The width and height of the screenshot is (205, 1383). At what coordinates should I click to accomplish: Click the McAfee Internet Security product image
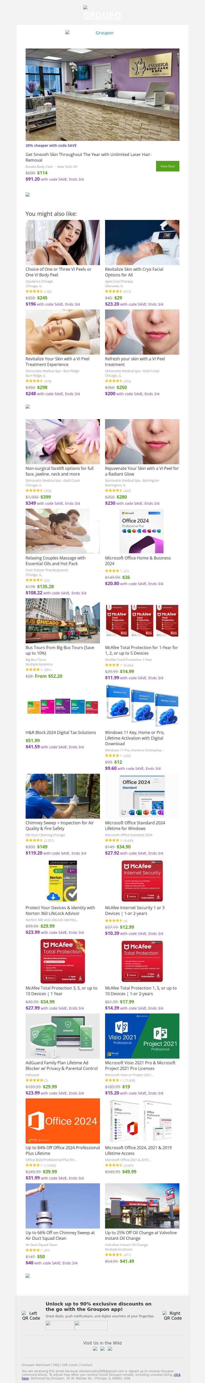(142, 881)
